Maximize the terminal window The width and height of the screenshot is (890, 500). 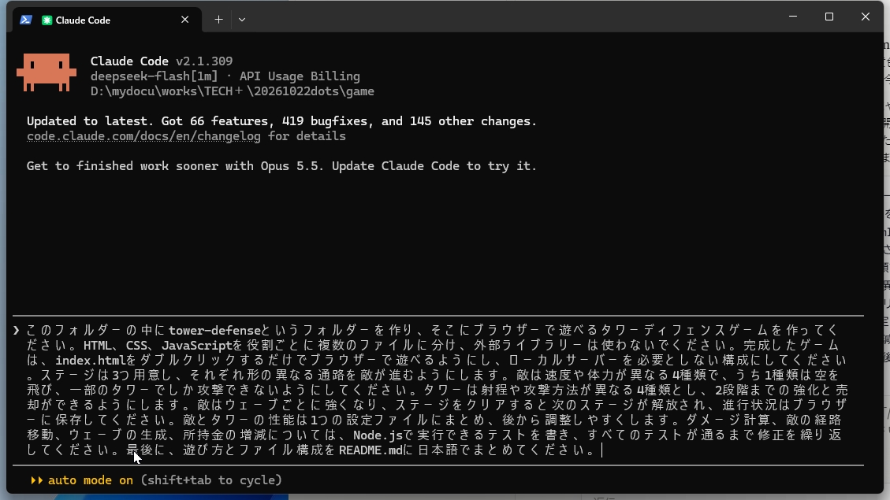829,17
